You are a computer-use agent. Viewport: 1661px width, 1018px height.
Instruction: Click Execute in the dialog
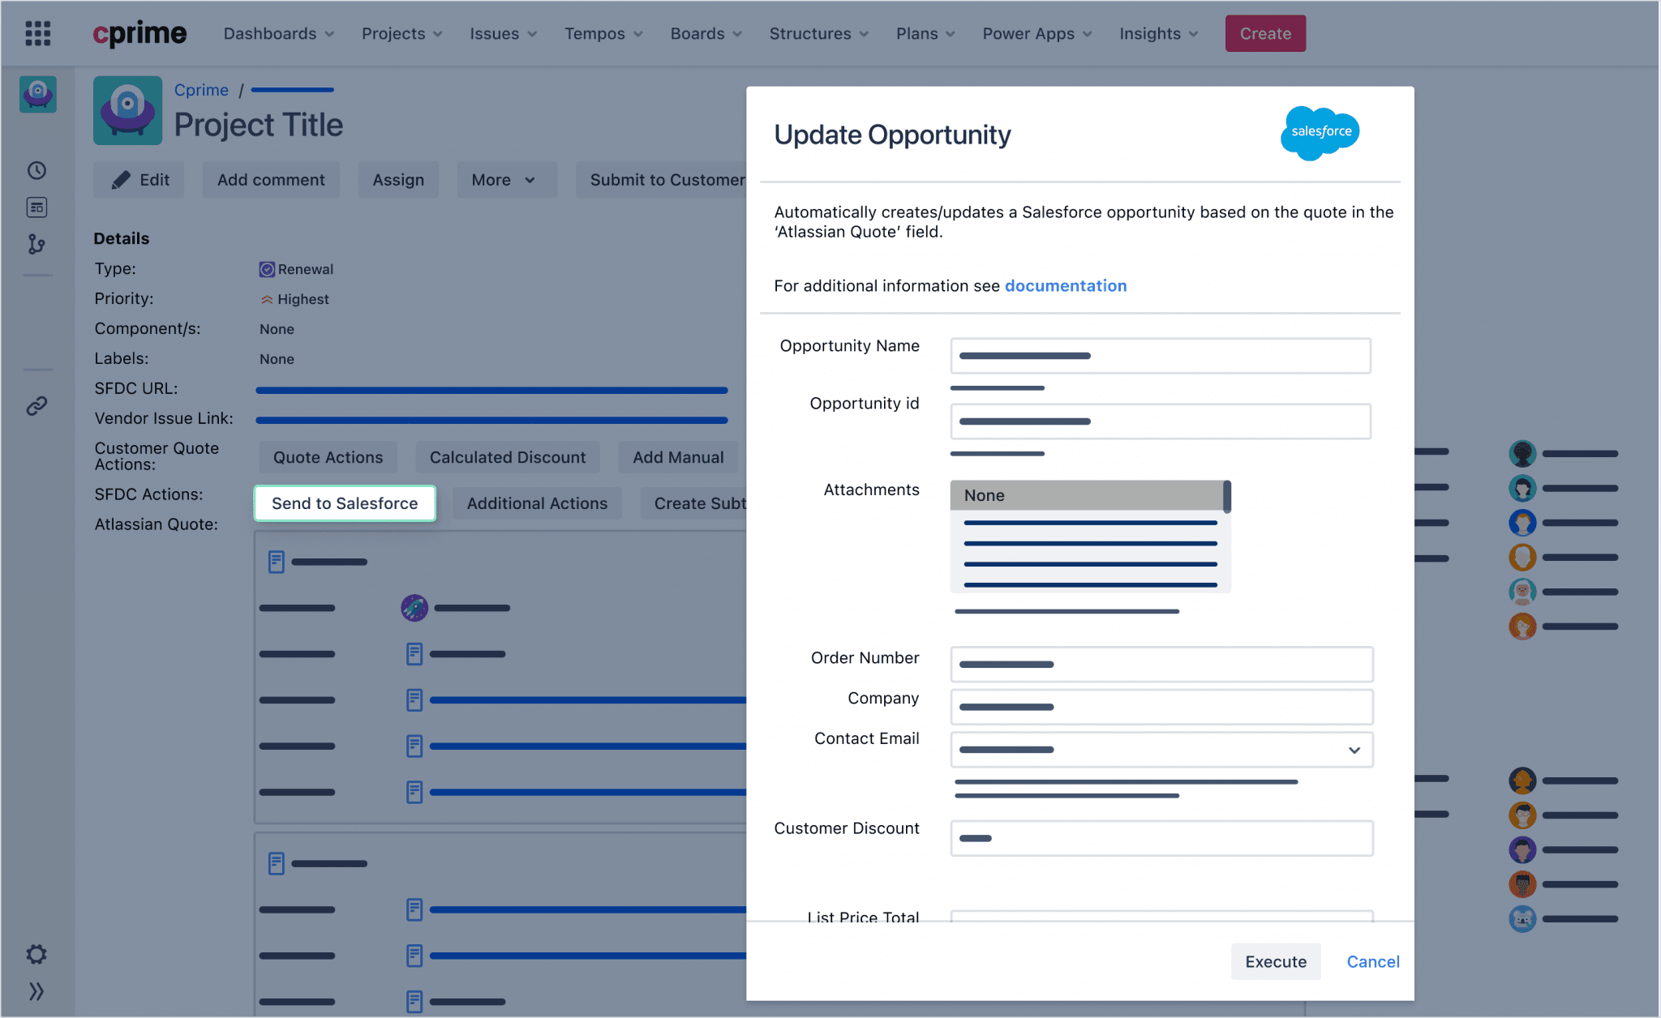pos(1276,961)
